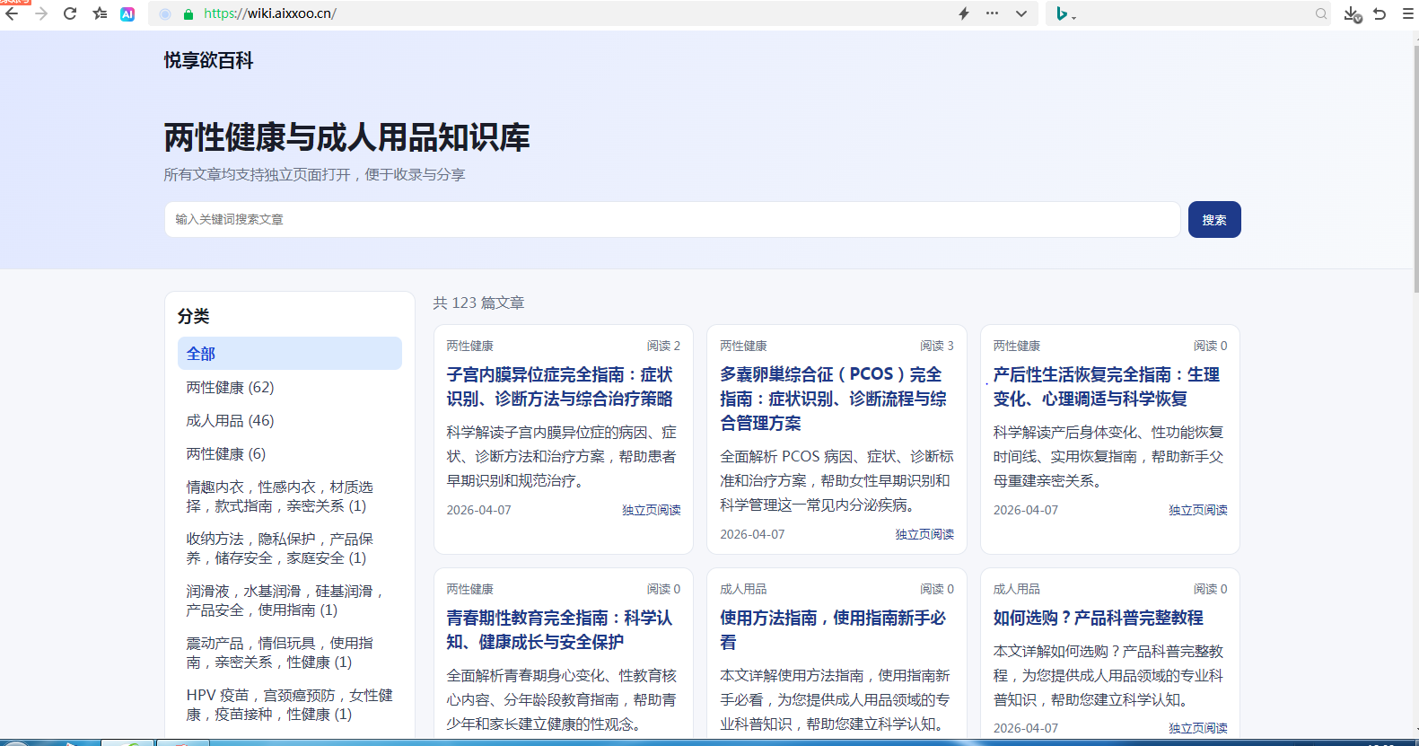Open article 使用方法指南，使用指南新手必看
Screen dimensions: 1419x746
point(833,629)
